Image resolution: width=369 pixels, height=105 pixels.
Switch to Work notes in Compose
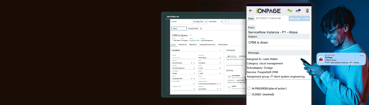click(x=242, y=56)
